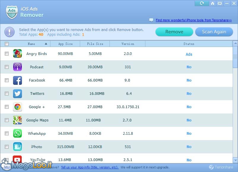Open the feedback message icon in title bar
Viewport: 238px width, 172px height.
pyautogui.click(x=220, y=3)
